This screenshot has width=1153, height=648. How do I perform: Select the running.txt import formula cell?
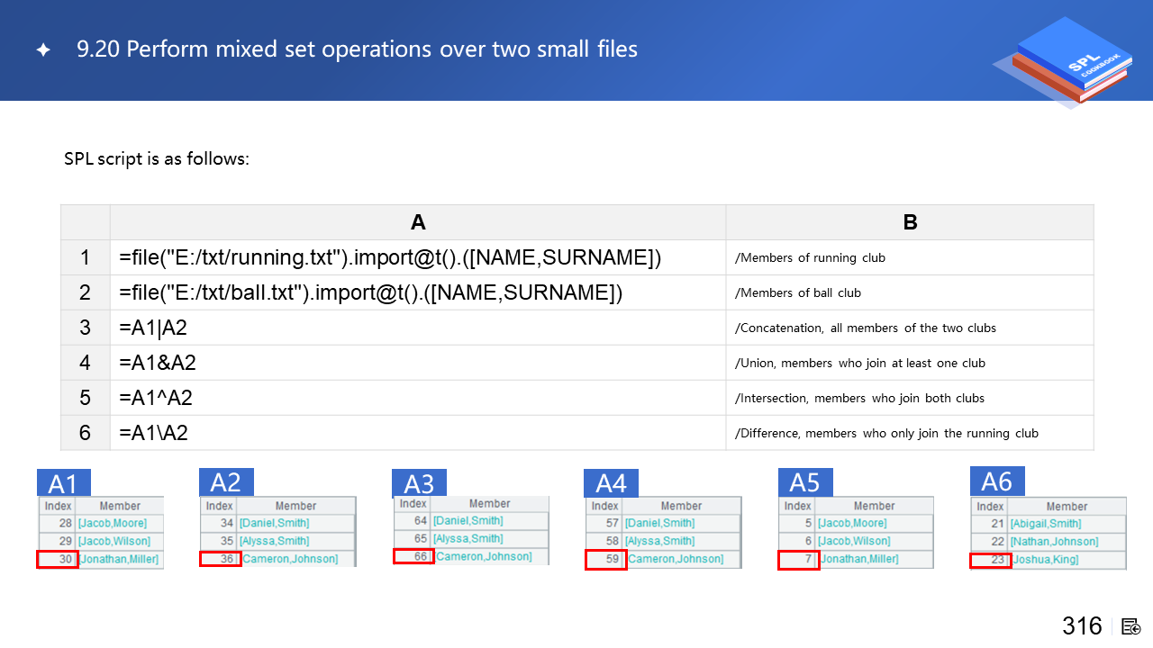pyautogui.click(x=418, y=257)
